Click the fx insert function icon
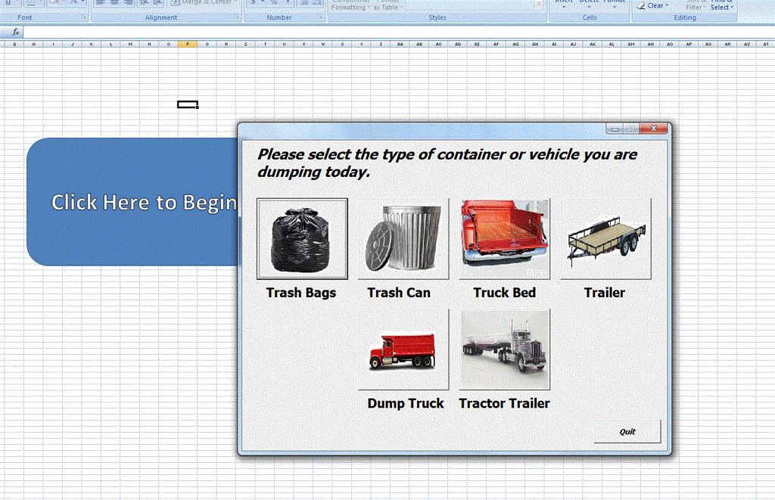This screenshot has width=775, height=500. click(15, 33)
